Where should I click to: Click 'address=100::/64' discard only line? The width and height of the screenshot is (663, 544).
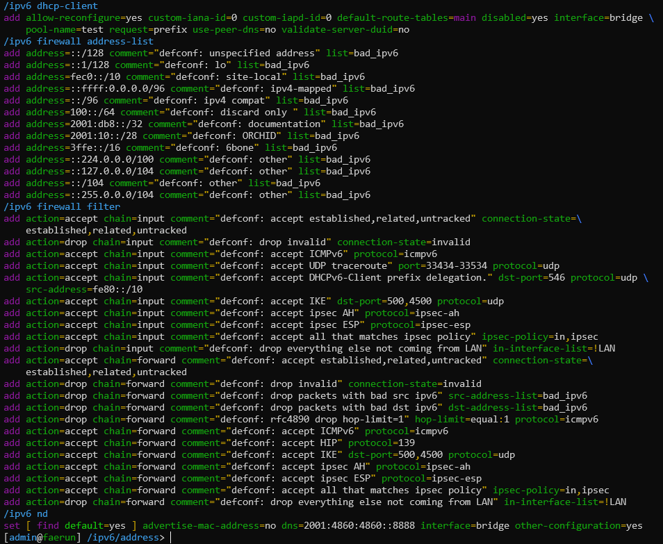pos(70,113)
